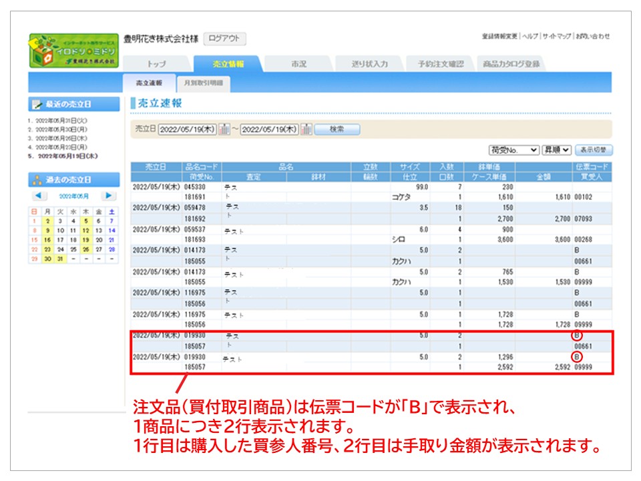641x481 pixels.
Task: Click the 過去の売立日 panel header icon
Action: click(37, 180)
